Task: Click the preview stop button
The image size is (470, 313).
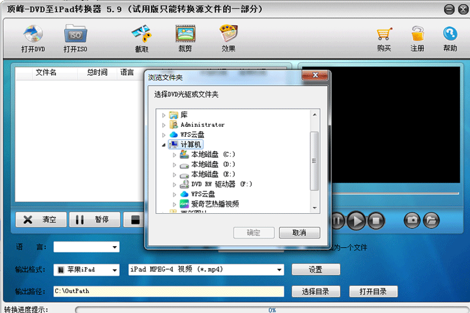Action: (376, 221)
